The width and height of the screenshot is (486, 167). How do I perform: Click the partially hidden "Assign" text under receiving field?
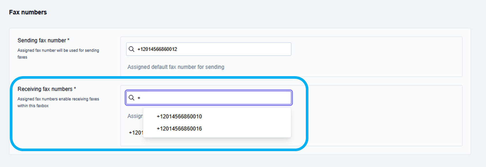coord(135,116)
